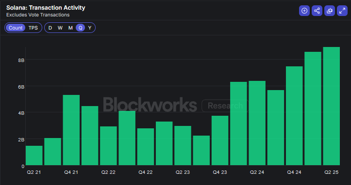Screen dimensions: 351x185
Task: Click the Q4 21 bar
Action: 71,130
